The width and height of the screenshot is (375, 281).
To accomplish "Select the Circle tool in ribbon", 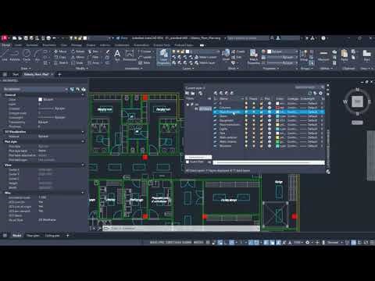I will coord(27,55).
